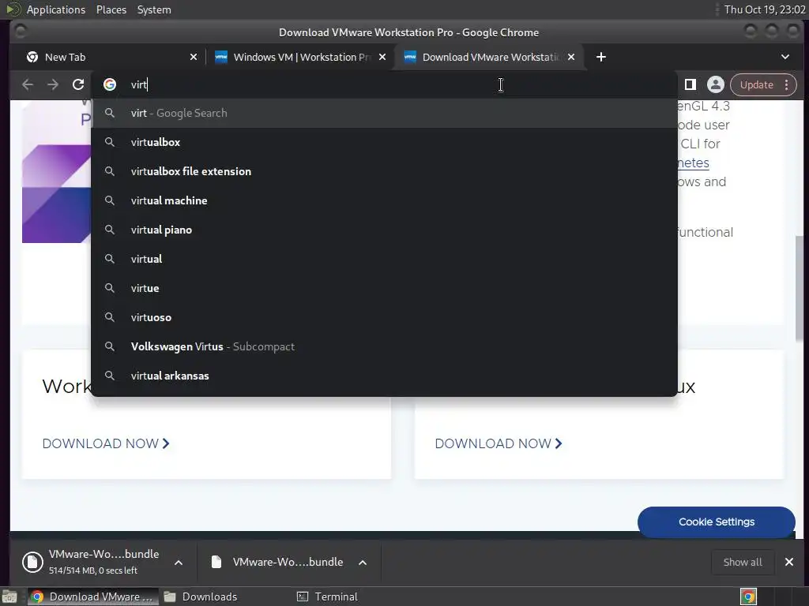Go back with the back arrow
809x606 pixels.
click(28, 84)
